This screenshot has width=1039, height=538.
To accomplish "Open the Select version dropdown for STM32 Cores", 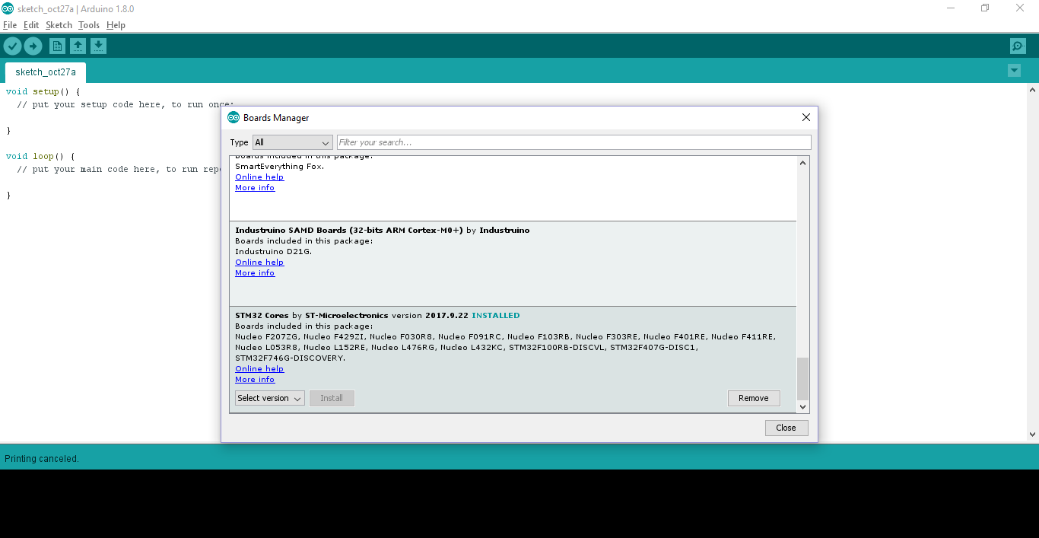I will [x=269, y=398].
